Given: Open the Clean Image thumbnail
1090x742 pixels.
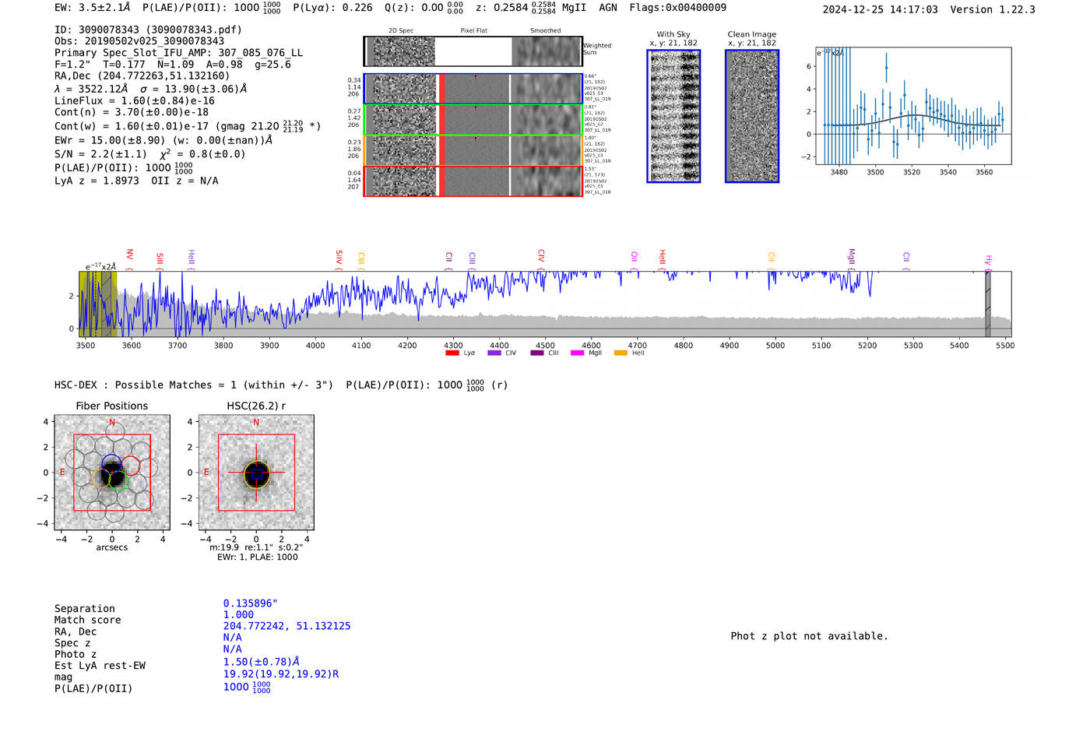Looking at the screenshot, I should tap(752, 116).
